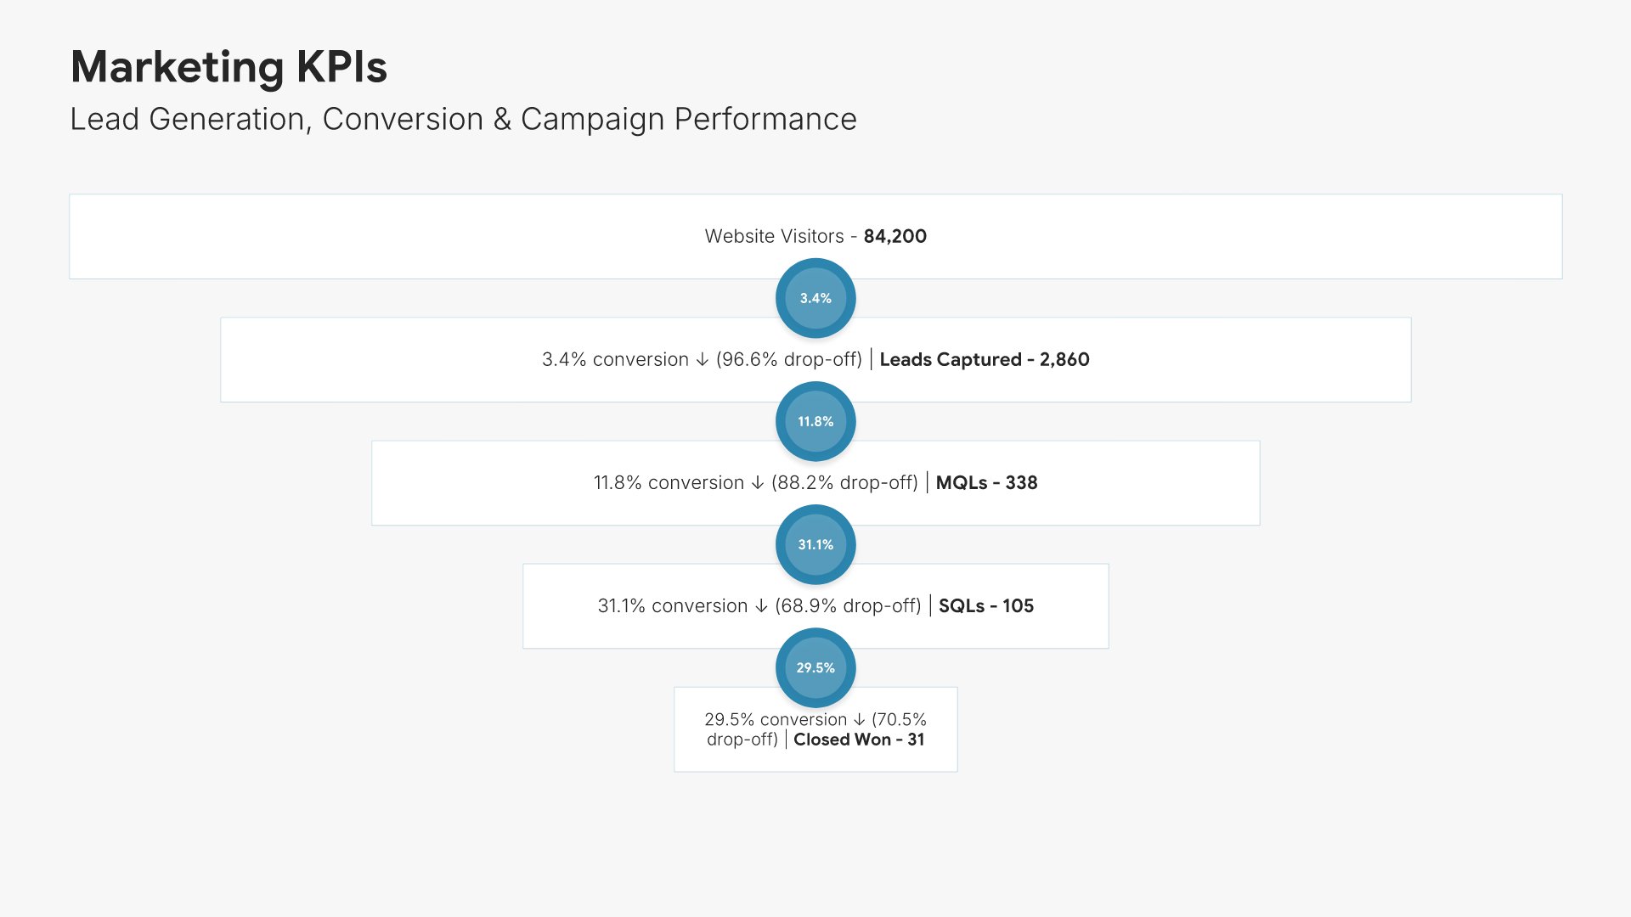Click the 68.9% drop-off text
This screenshot has width=1631, height=917.
point(847,605)
